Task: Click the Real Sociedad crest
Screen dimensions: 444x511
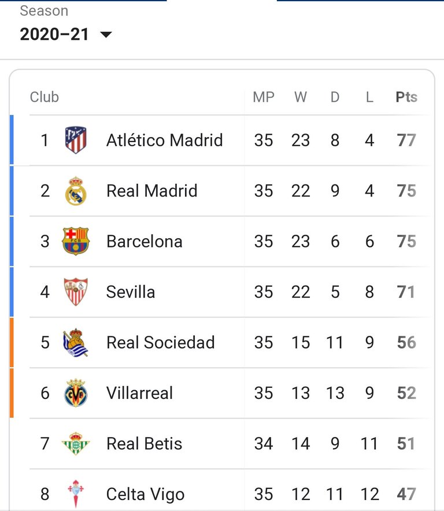Action: [x=76, y=343]
